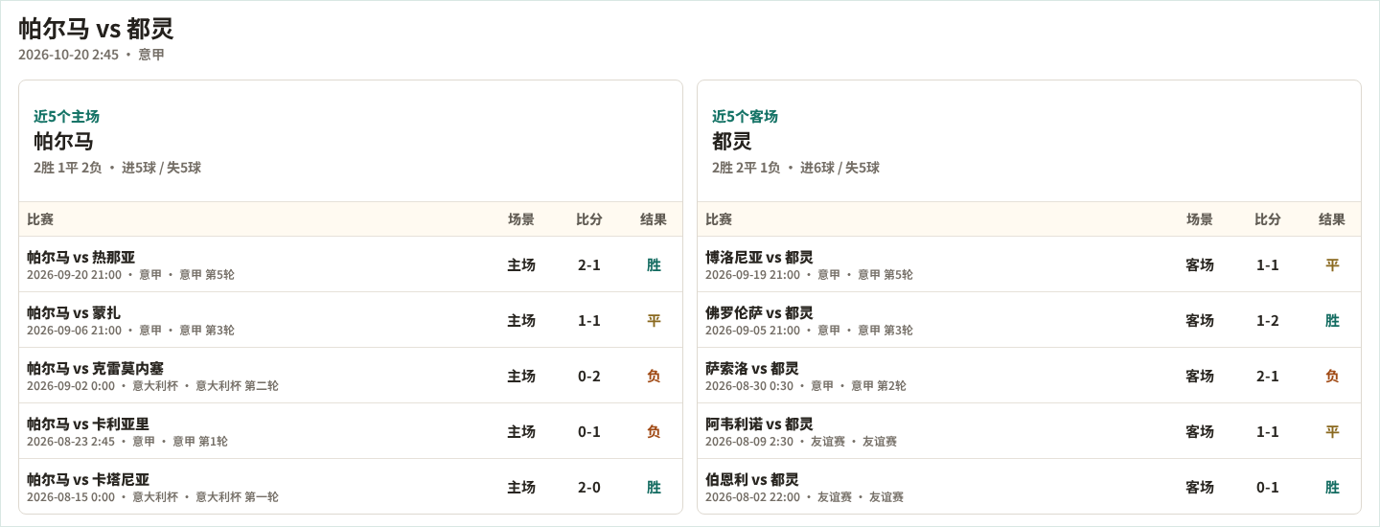This screenshot has width=1380, height=527.
Task: Click the 2-1 score for 帕尔马 vs 热那亚
Action: [589, 264]
